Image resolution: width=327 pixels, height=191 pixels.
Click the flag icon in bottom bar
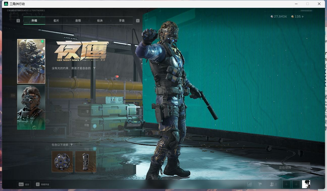[x=260, y=184]
